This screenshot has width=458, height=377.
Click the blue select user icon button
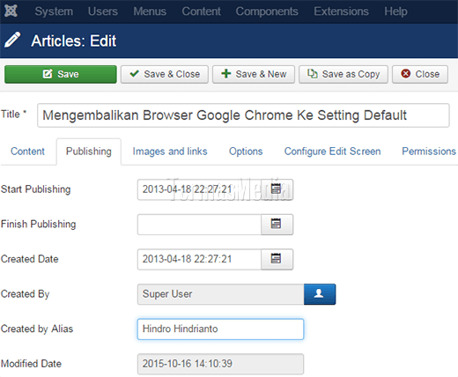pyautogui.click(x=320, y=294)
